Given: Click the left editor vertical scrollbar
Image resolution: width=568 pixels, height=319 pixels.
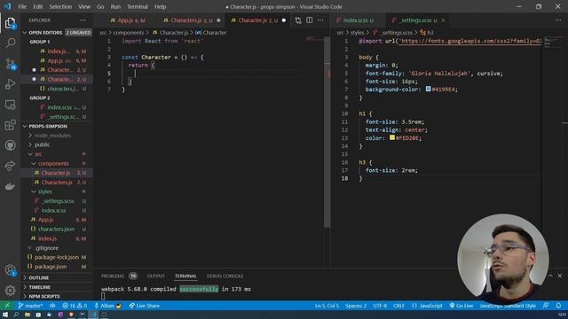Looking at the screenshot, I should [x=327, y=132].
